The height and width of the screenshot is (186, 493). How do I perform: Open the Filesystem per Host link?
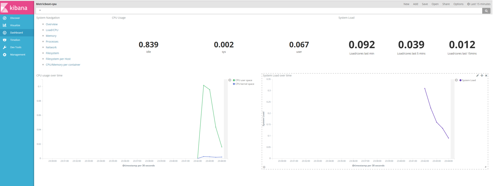58,59
